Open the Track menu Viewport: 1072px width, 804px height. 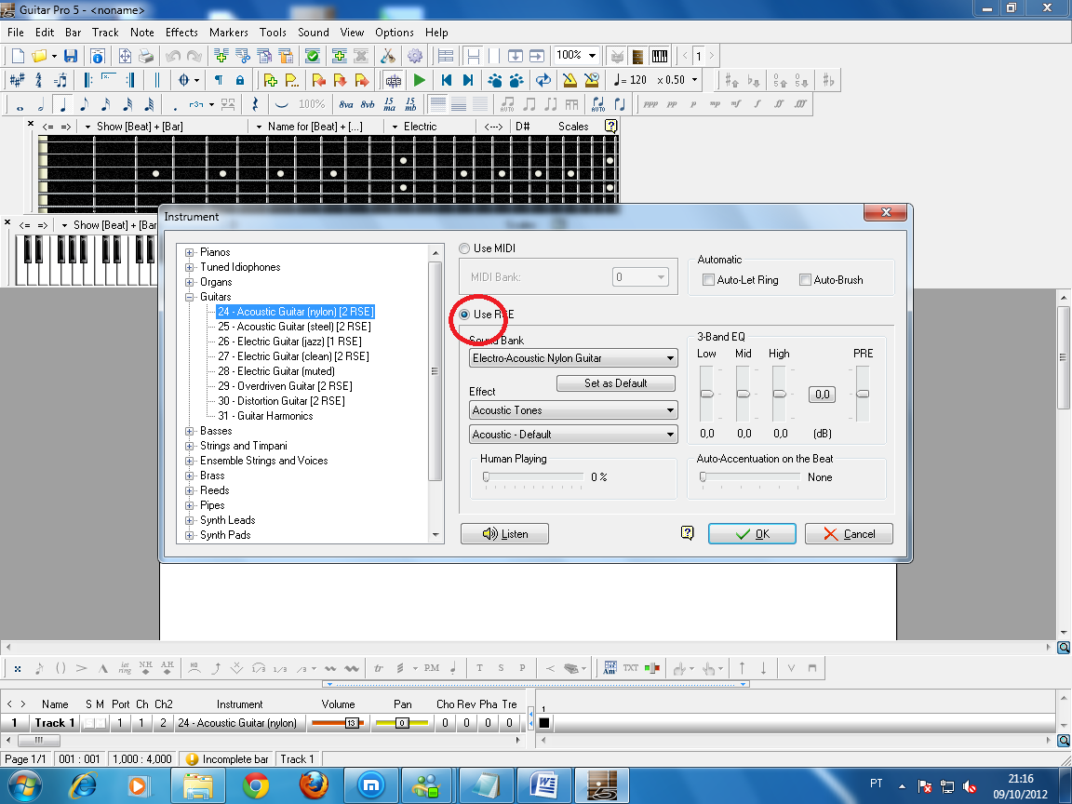[x=105, y=33]
